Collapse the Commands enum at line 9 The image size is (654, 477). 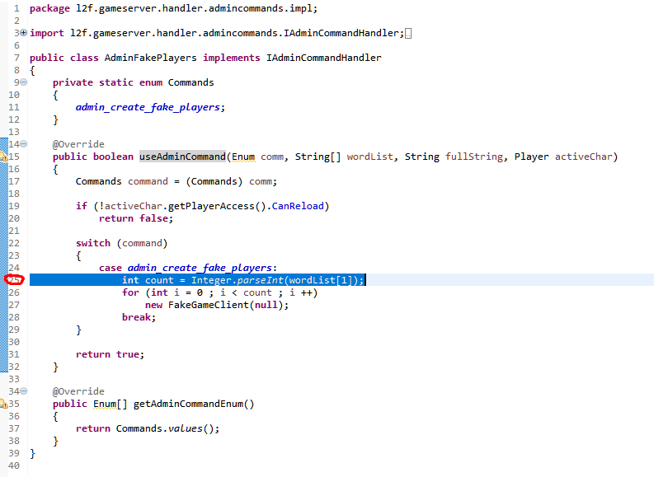[x=23, y=82]
